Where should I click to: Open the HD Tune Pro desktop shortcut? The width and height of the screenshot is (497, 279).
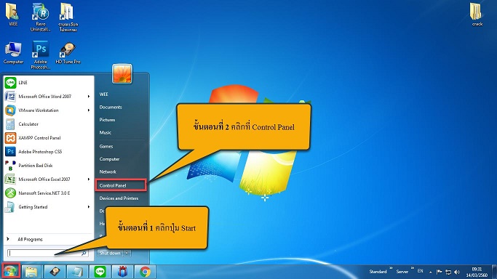pyautogui.click(x=68, y=54)
